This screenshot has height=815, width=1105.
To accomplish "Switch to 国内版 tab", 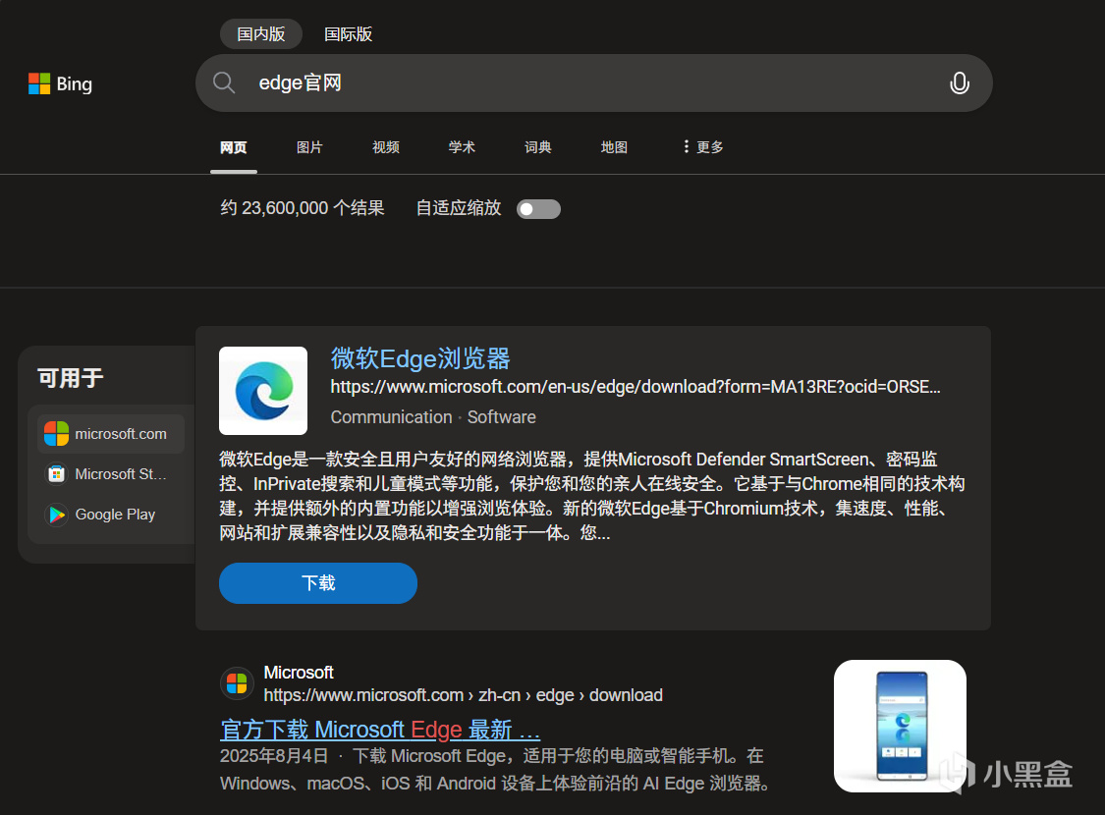I will click(x=260, y=33).
